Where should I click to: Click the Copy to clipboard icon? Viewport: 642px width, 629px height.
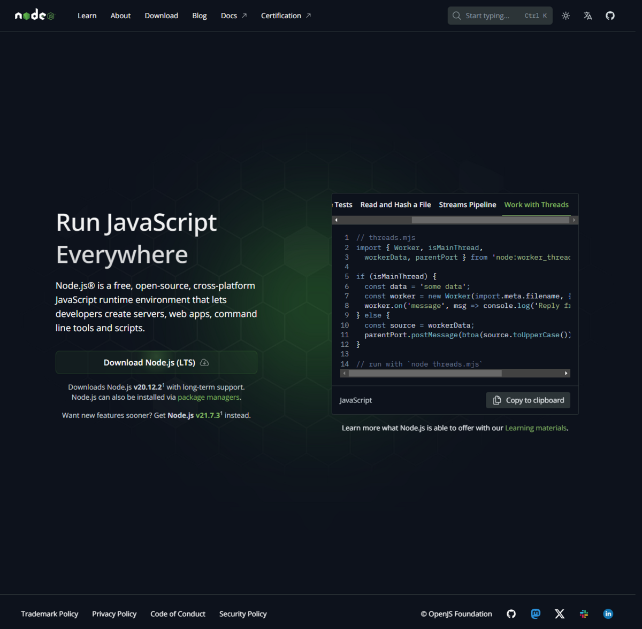(496, 400)
